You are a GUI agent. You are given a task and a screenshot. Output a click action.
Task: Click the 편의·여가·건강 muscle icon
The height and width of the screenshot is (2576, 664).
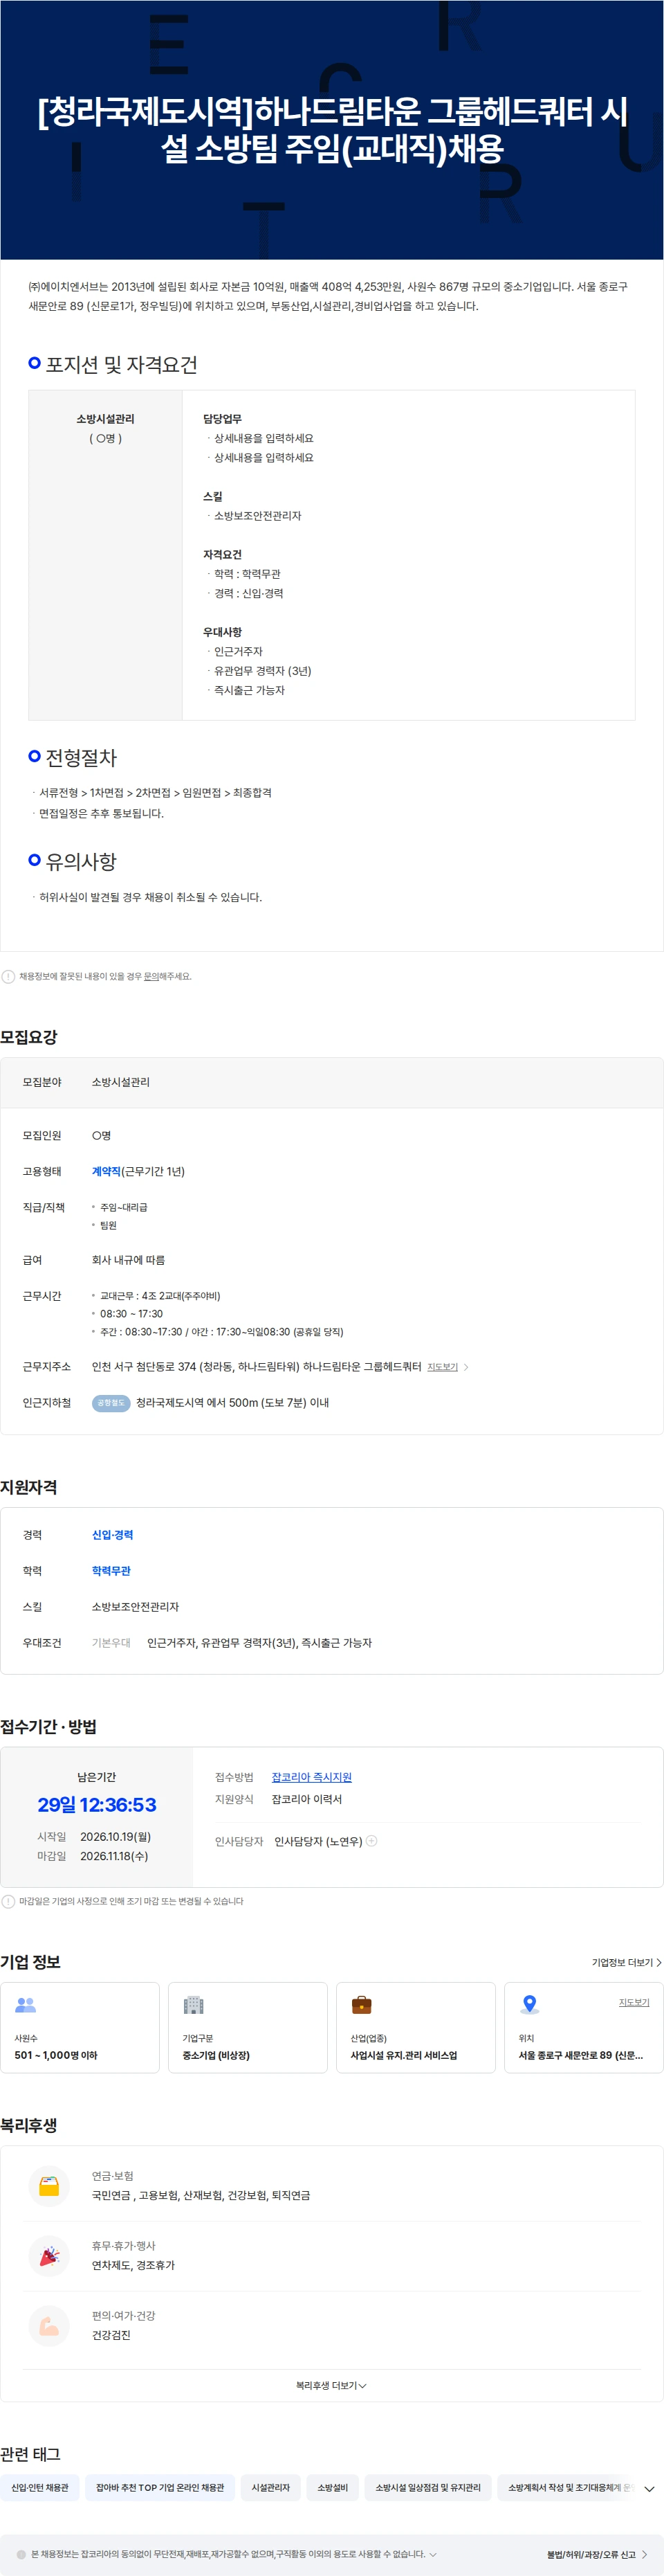[49, 2327]
